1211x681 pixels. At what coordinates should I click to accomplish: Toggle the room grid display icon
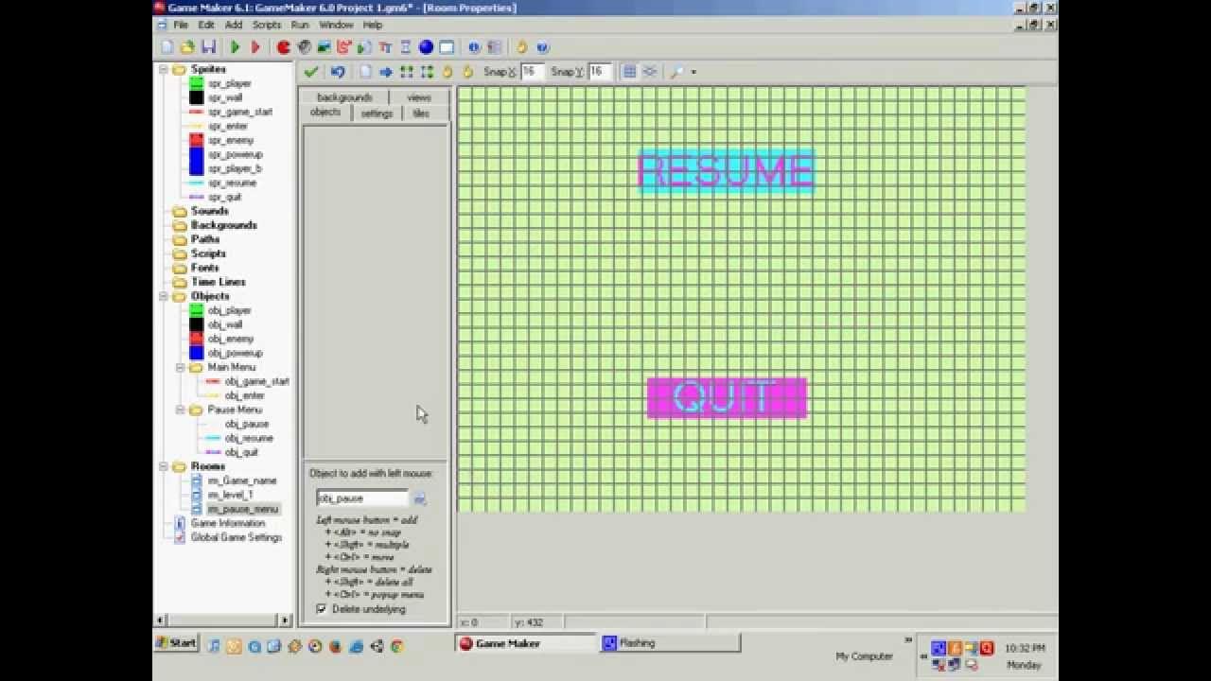pyautogui.click(x=629, y=72)
